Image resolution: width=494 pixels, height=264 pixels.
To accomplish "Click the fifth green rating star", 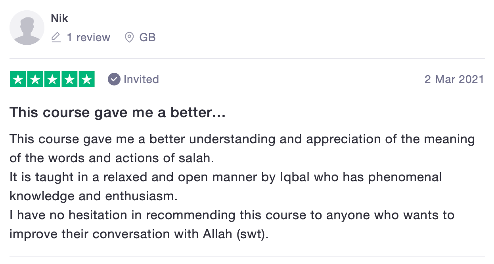I will pos(86,80).
